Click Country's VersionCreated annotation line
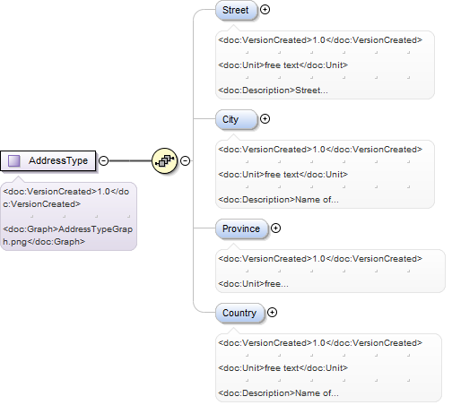The image size is (452, 405). pos(320,343)
